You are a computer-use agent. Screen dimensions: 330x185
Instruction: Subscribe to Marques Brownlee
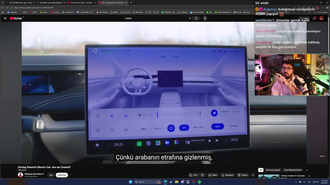click(62, 175)
